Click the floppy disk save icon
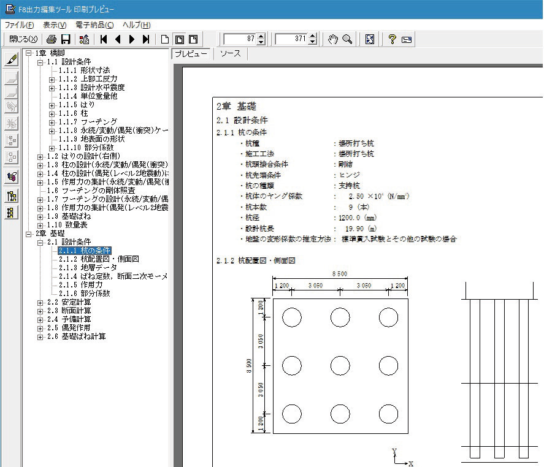544x467 pixels. (66, 39)
